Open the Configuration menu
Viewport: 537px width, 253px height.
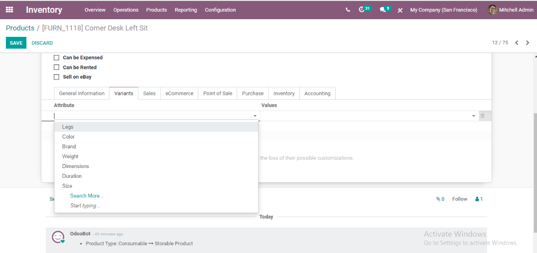220,10
